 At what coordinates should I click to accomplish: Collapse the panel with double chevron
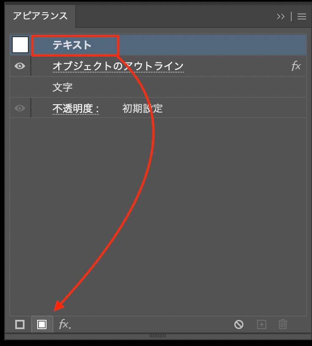coord(281,16)
